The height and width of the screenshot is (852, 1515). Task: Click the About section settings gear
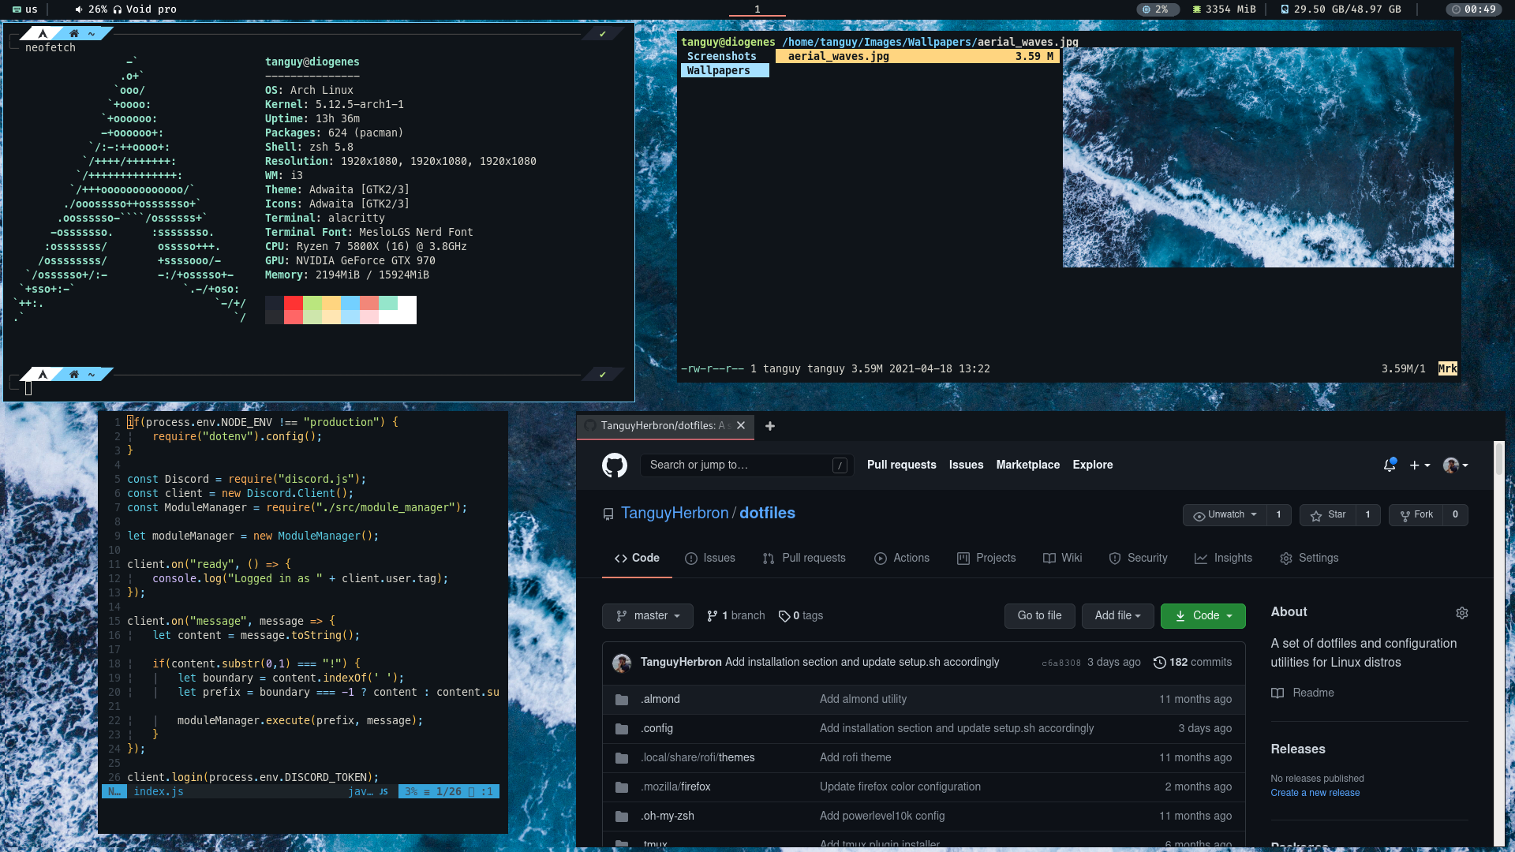pos(1462,613)
